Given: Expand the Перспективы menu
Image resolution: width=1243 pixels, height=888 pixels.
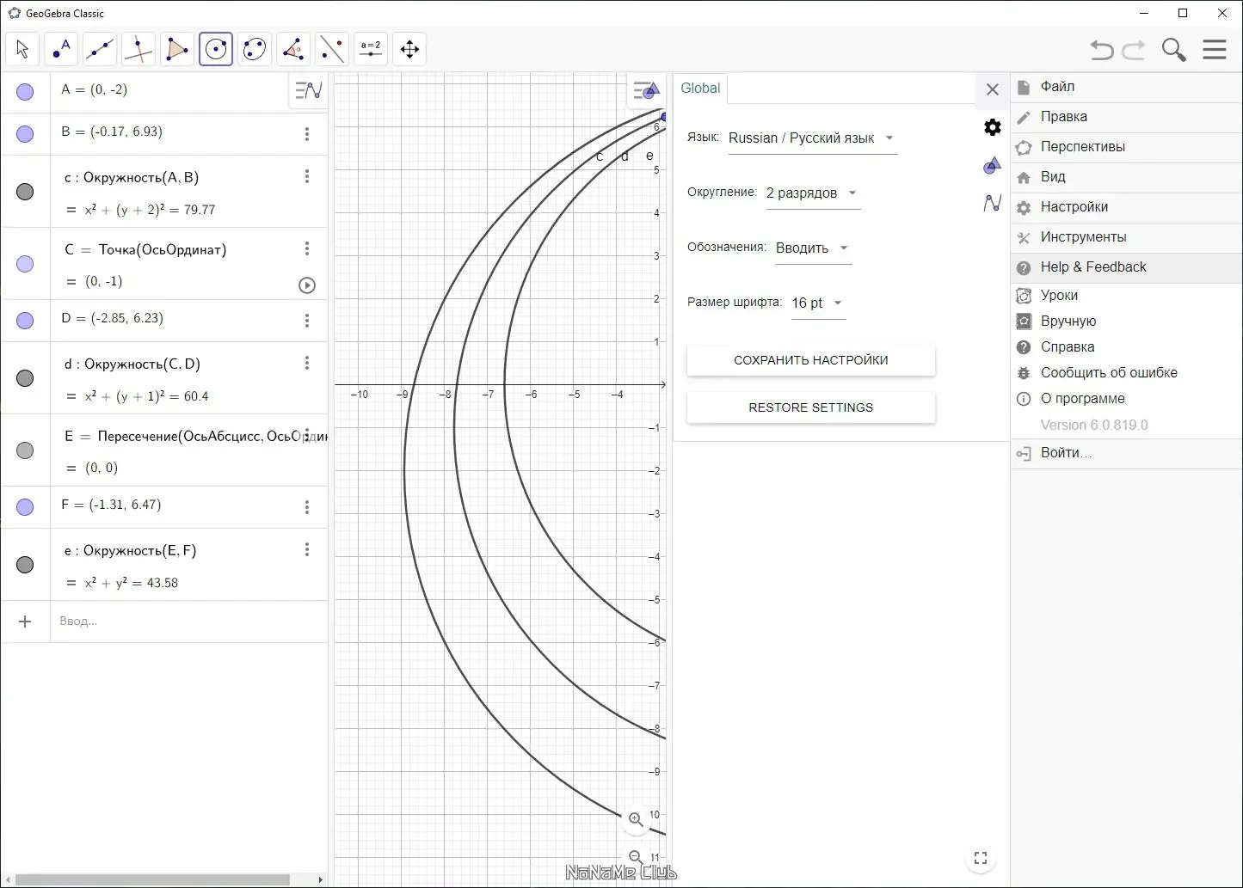Looking at the screenshot, I should pyautogui.click(x=1127, y=147).
